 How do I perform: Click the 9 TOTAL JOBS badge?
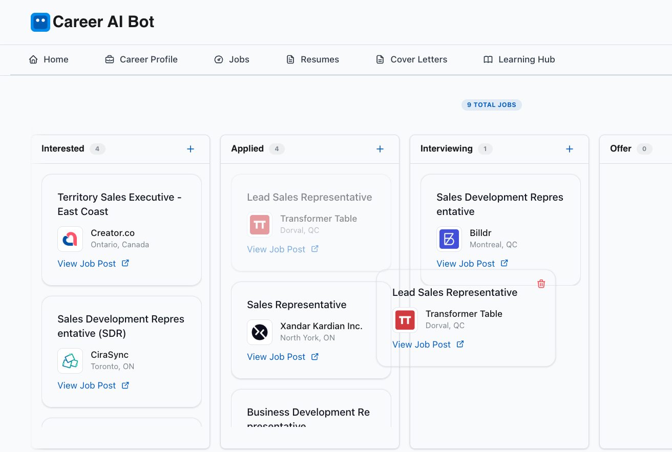pyautogui.click(x=492, y=104)
